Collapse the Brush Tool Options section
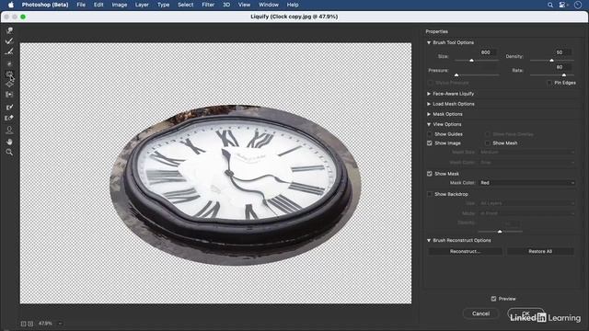589x331 pixels. pyautogui.click(x=429, y=42)
